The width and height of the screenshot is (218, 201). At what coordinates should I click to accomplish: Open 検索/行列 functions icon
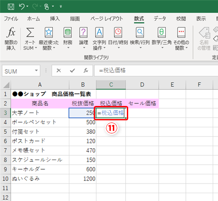point(140,32)
